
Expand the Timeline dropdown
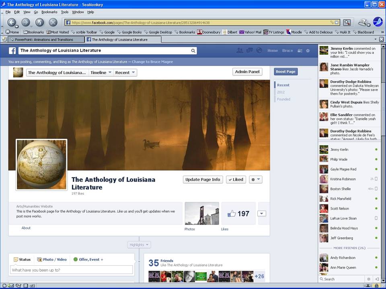(101, 73)
